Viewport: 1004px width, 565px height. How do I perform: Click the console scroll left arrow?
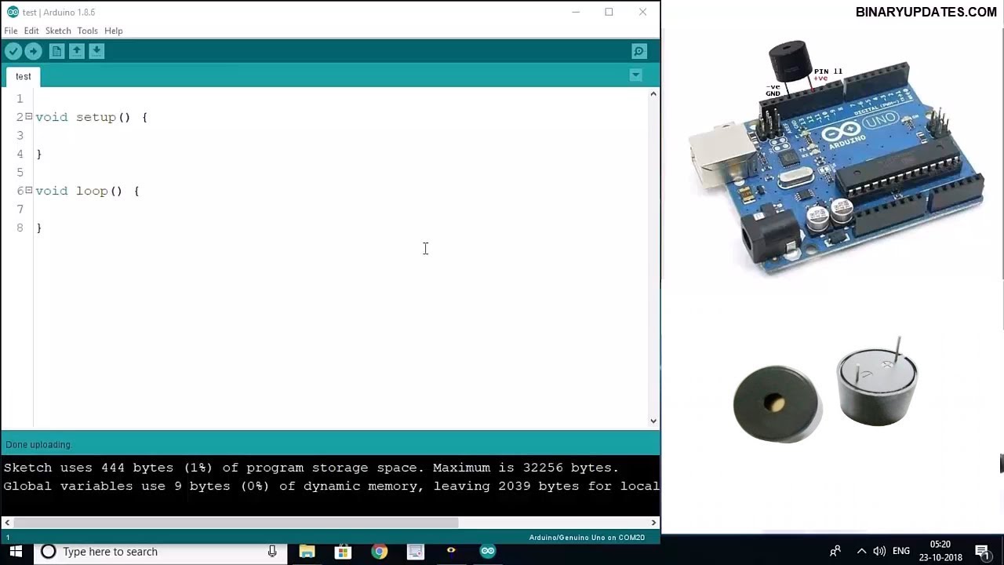(x=7, y=523)
